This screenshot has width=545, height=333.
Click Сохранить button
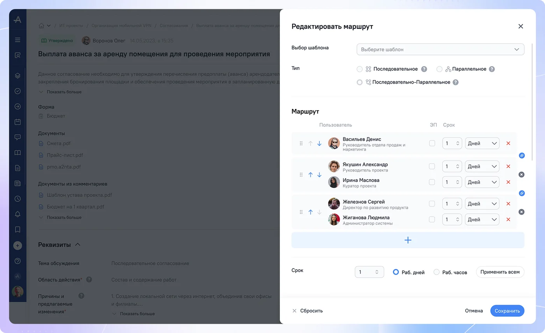click(x=507, y=311)
